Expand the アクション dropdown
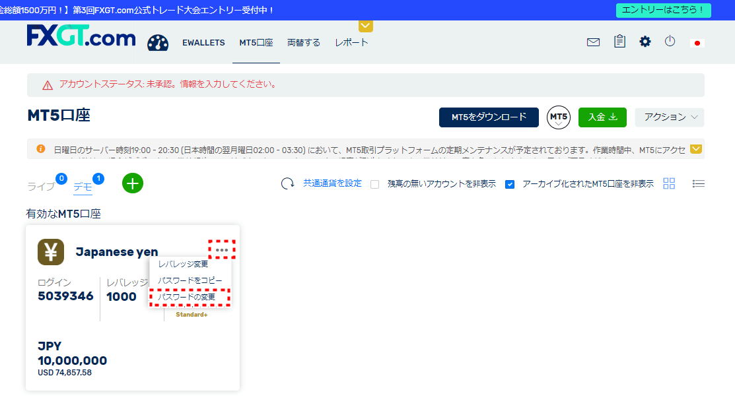 pos(670,117)
